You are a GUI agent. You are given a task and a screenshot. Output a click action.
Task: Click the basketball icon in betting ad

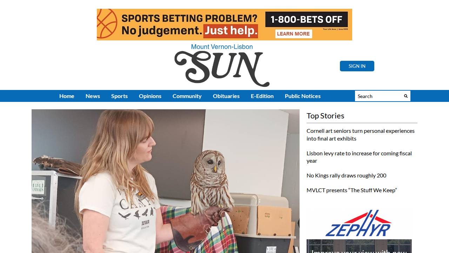tap(107, 24)
